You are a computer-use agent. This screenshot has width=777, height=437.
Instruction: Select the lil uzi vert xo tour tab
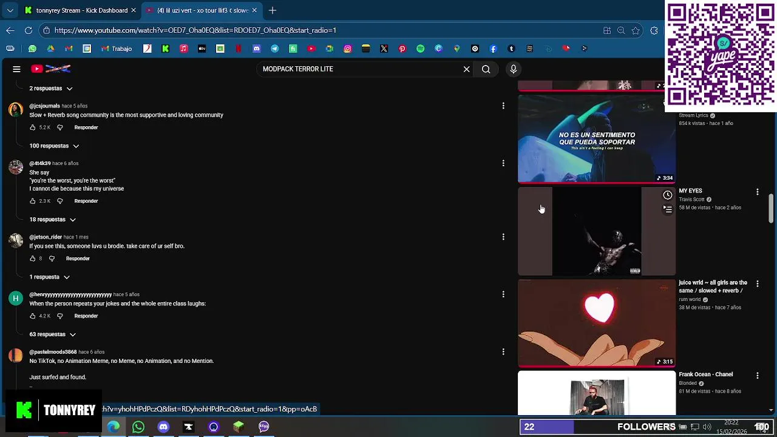coord(202,10)
